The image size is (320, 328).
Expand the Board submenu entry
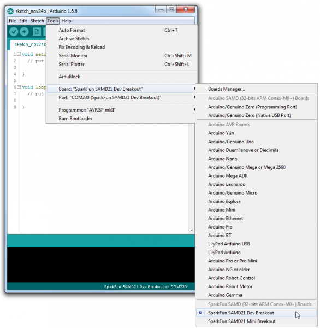point(122,89)
